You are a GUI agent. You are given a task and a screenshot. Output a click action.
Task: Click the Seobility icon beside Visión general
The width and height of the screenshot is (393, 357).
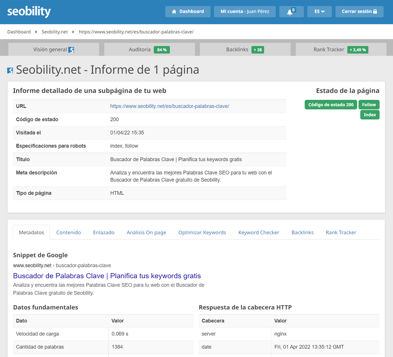71,50
